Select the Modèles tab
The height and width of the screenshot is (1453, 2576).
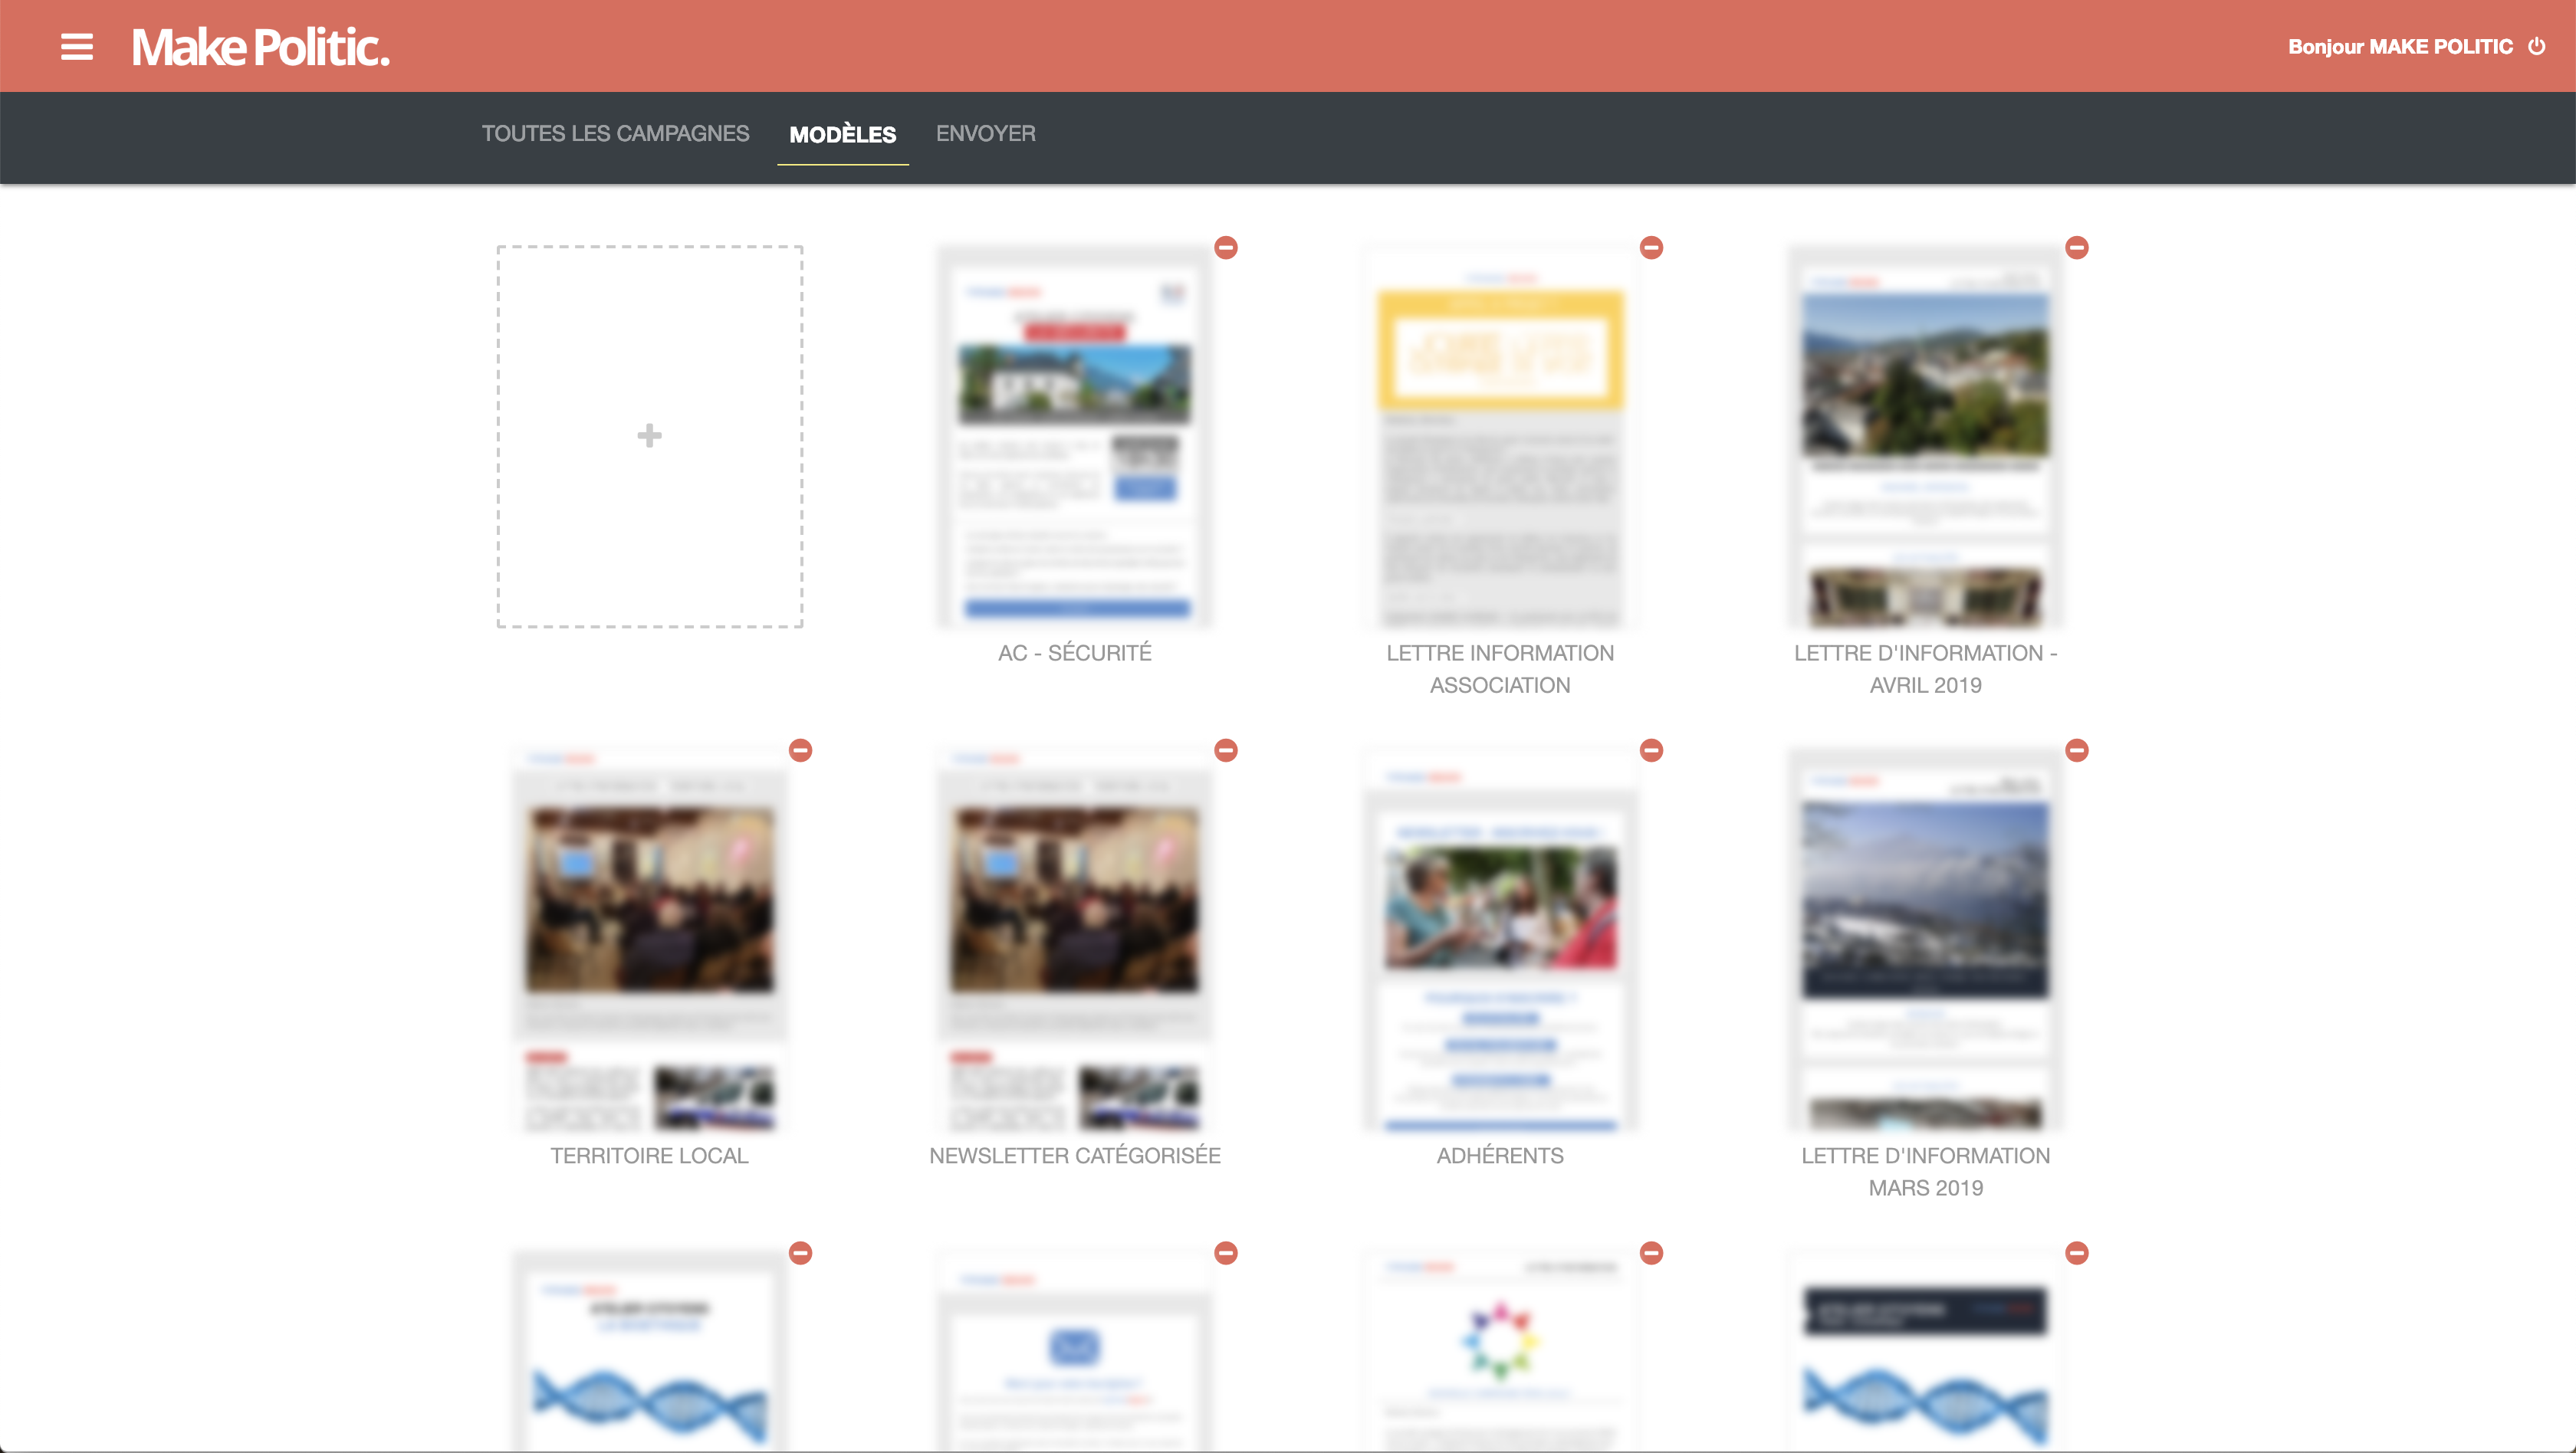point(842,135)
